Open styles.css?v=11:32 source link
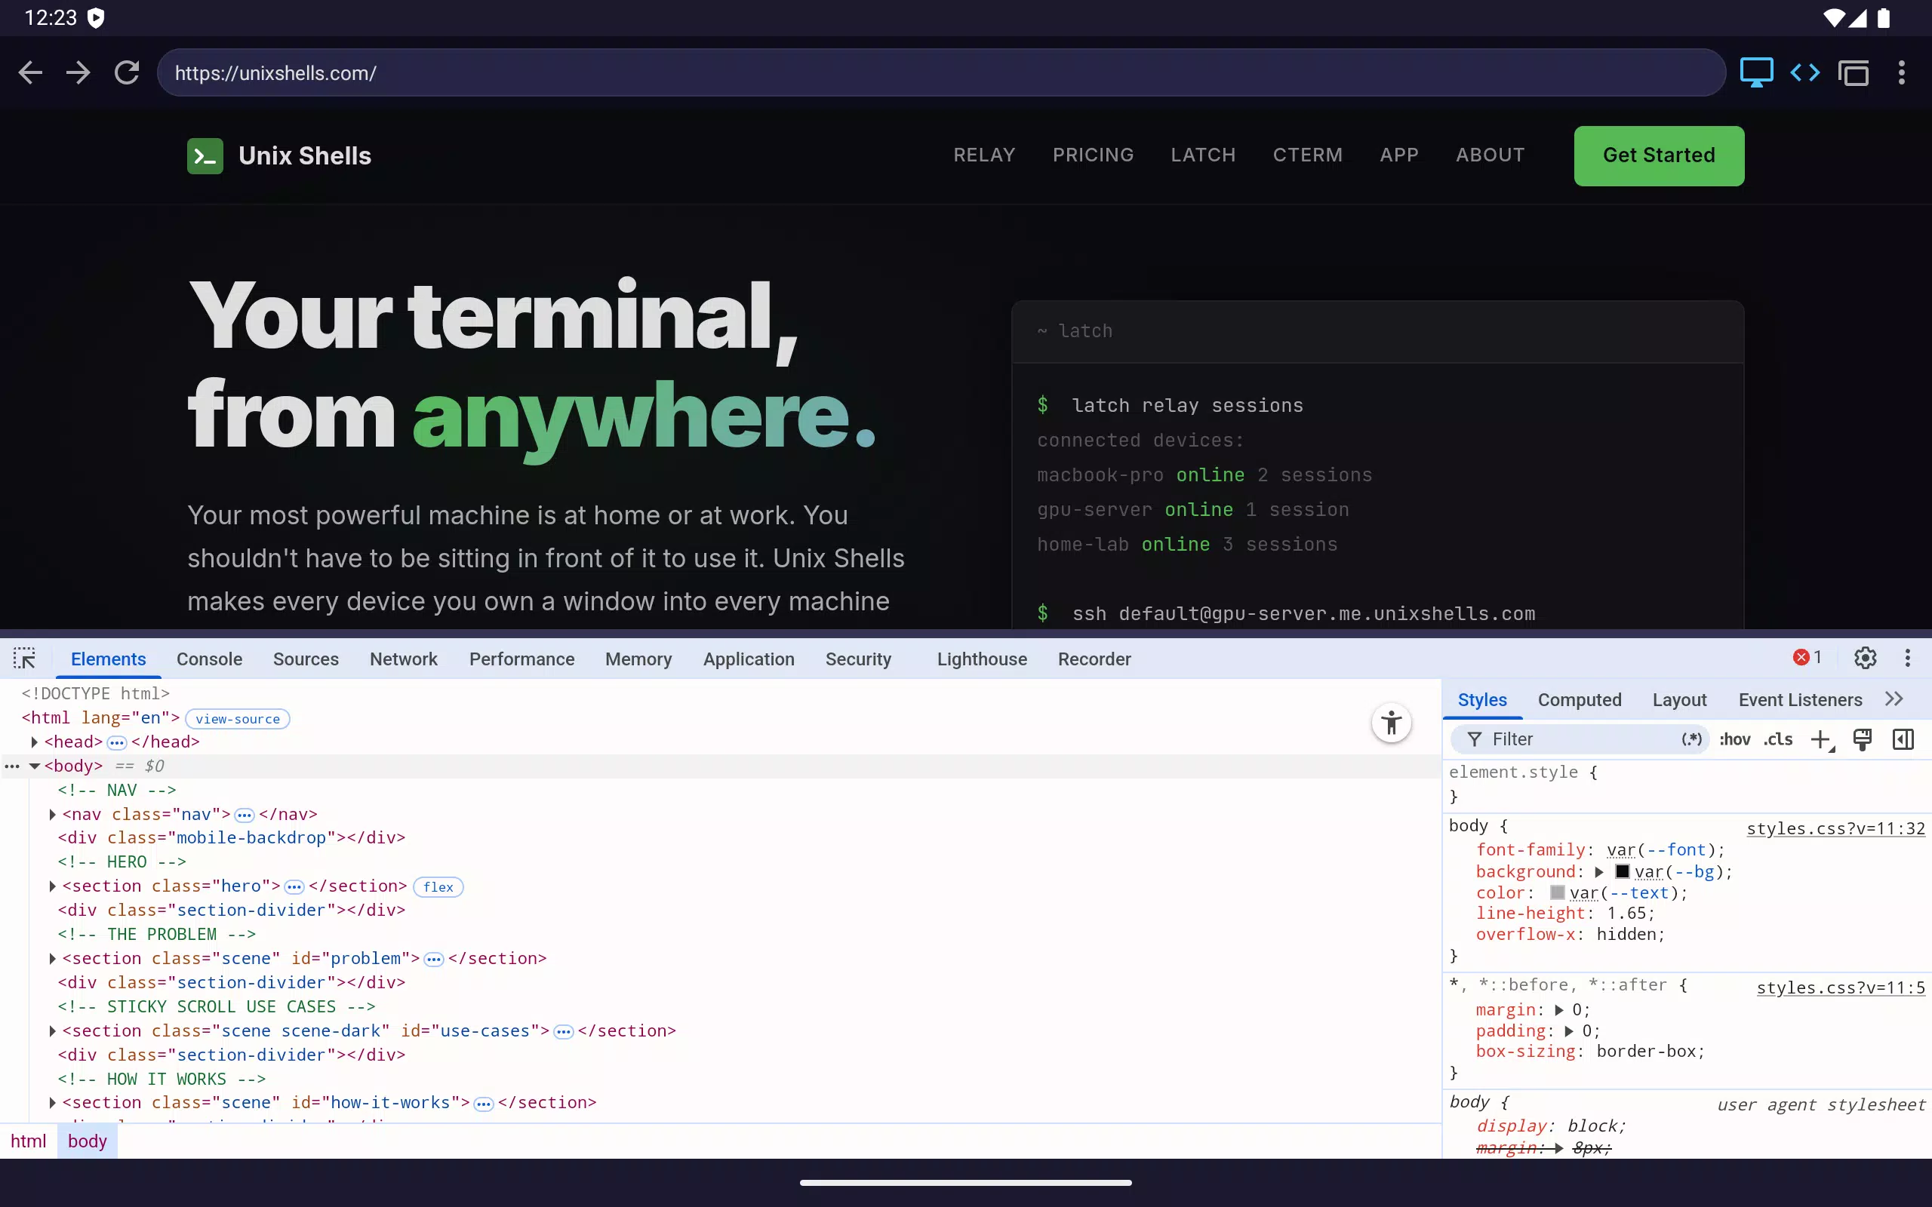 click(x=1835, y=828)
